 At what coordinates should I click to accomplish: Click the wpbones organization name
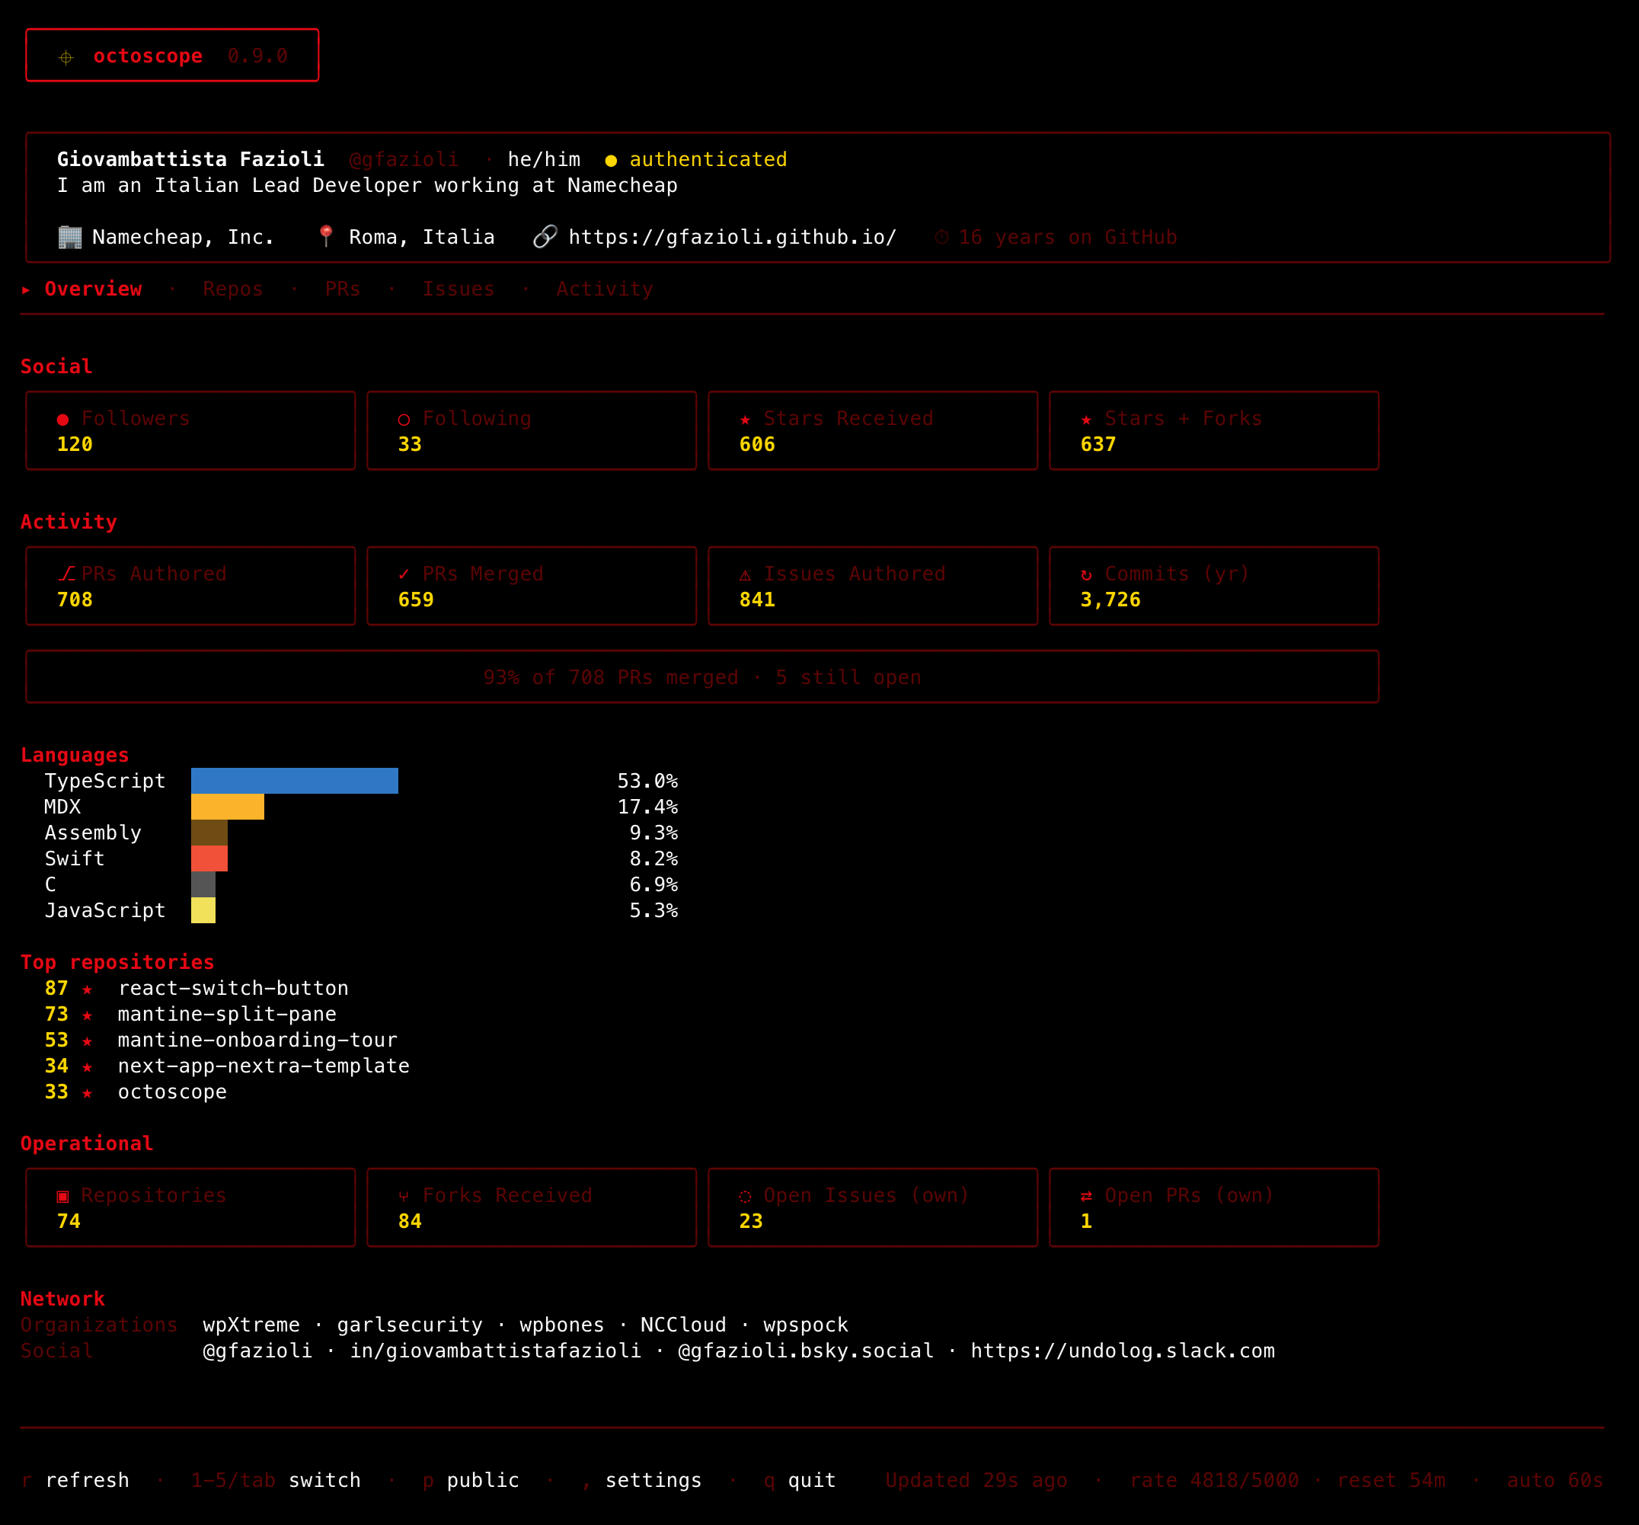click(x=562, y=1325)
